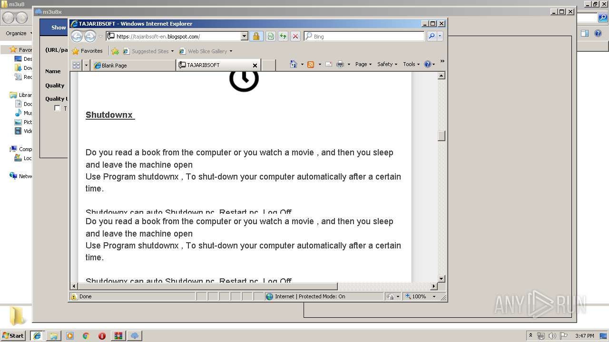
Task: Click the Done status warning icon
Action: (x=74, y=296)
